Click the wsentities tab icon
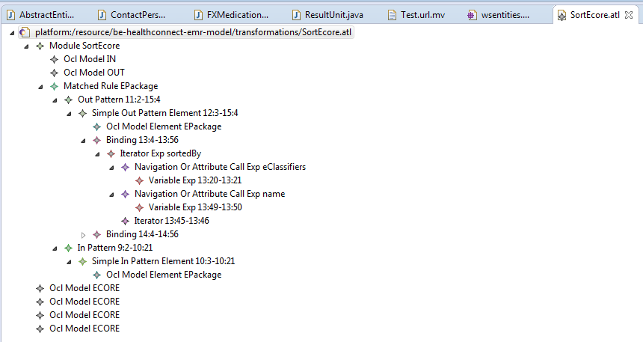The image size is (643, 342). click(472, 16)
